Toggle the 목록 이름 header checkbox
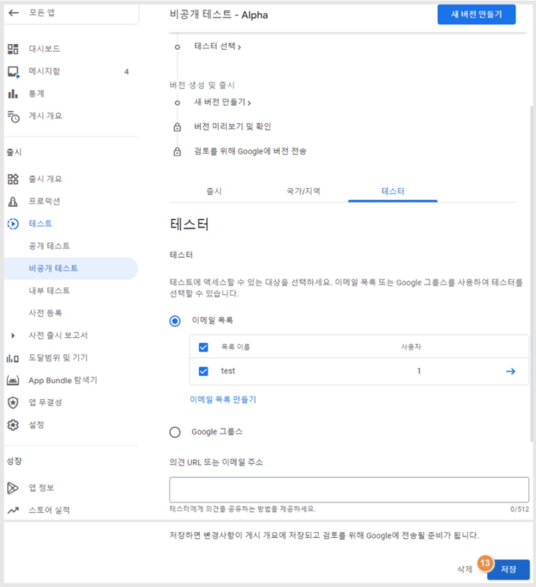This screenshot has height=587, width=536. [x=203, y=348]
